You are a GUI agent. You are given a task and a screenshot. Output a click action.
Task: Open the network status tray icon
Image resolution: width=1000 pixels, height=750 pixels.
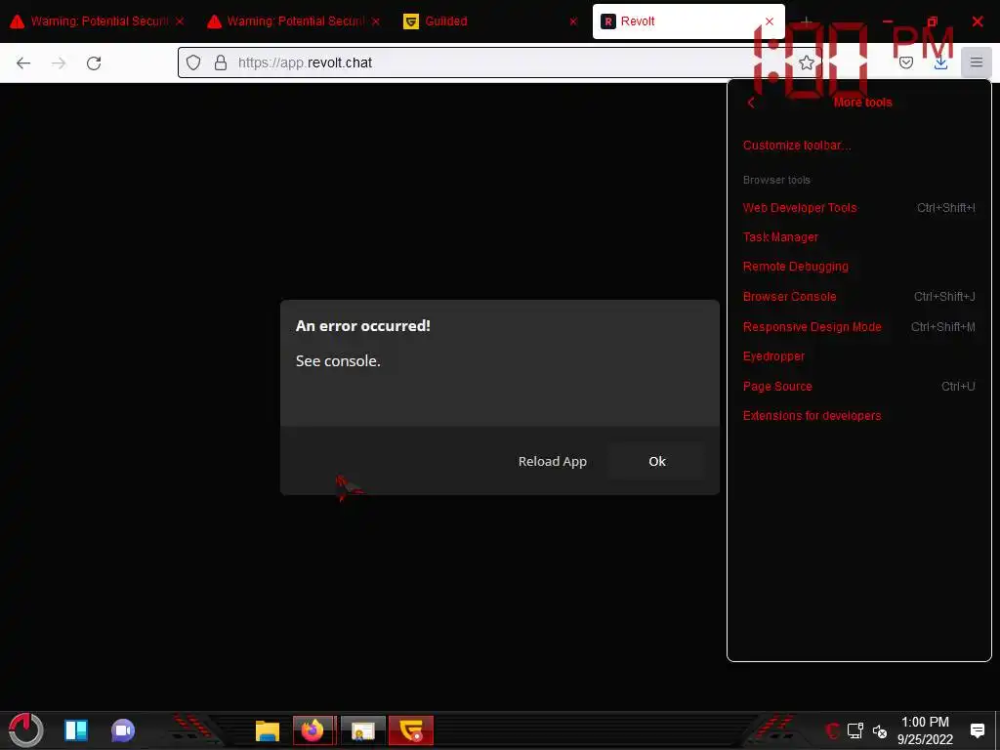coord(855,730)
